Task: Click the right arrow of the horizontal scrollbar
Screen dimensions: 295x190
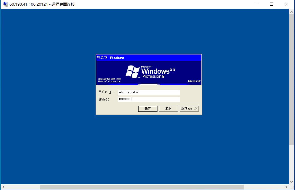Action: (286, 187)
